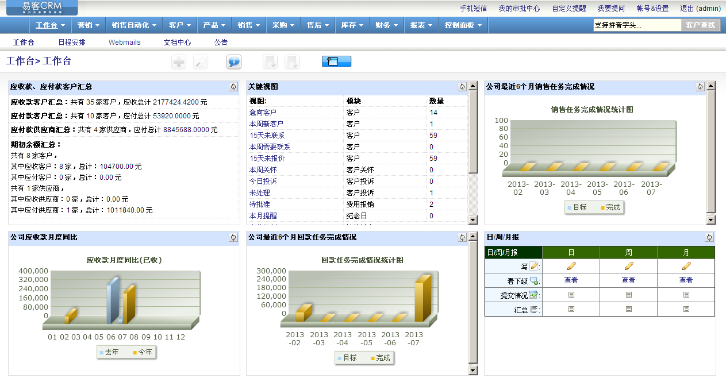The width and height of the screenshot is (726, 378).
Task: Click the 客户查找 search button
Action: (x=700, y=25)
